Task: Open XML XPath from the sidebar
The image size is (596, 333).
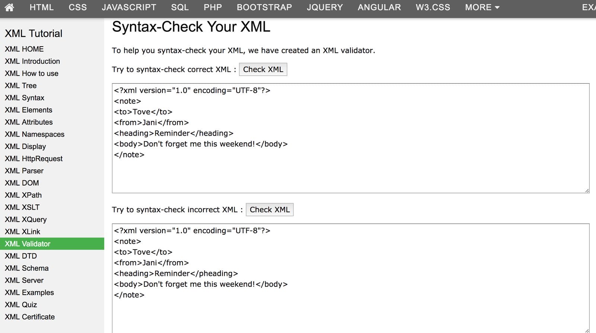Action: point(23,195)
